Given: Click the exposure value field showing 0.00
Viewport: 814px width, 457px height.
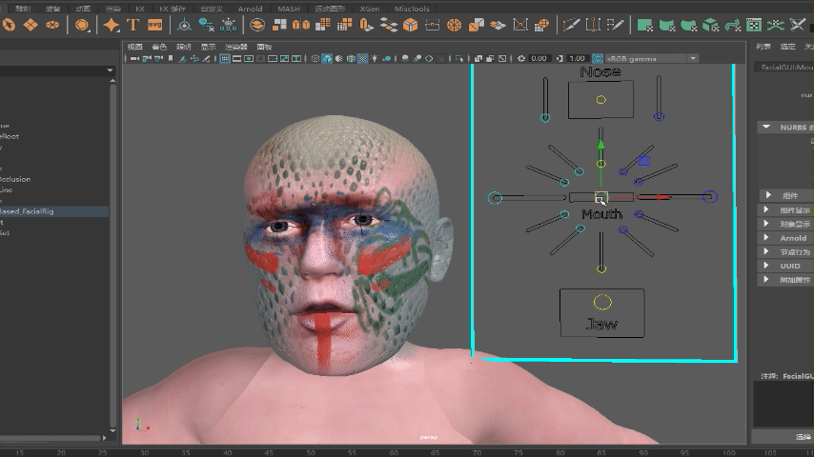Looking at the screenshot, I should [x=539, y=59].
